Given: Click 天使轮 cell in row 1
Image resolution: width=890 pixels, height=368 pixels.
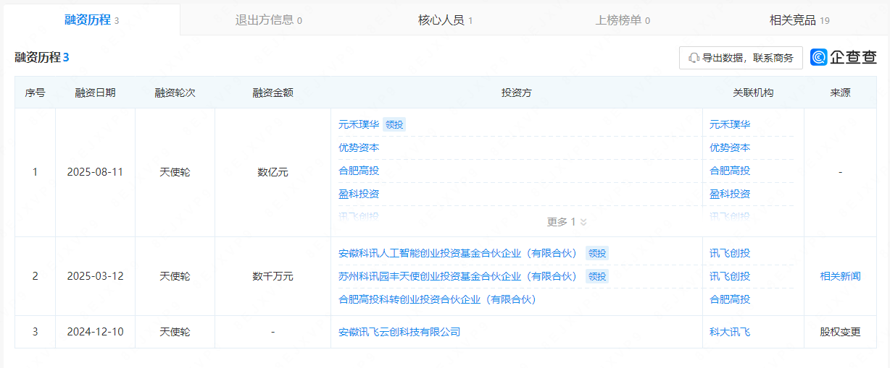Looking at the screenshot, I should click(x=175, y=172).
